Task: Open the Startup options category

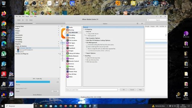Action: click(x=71, y=66)
